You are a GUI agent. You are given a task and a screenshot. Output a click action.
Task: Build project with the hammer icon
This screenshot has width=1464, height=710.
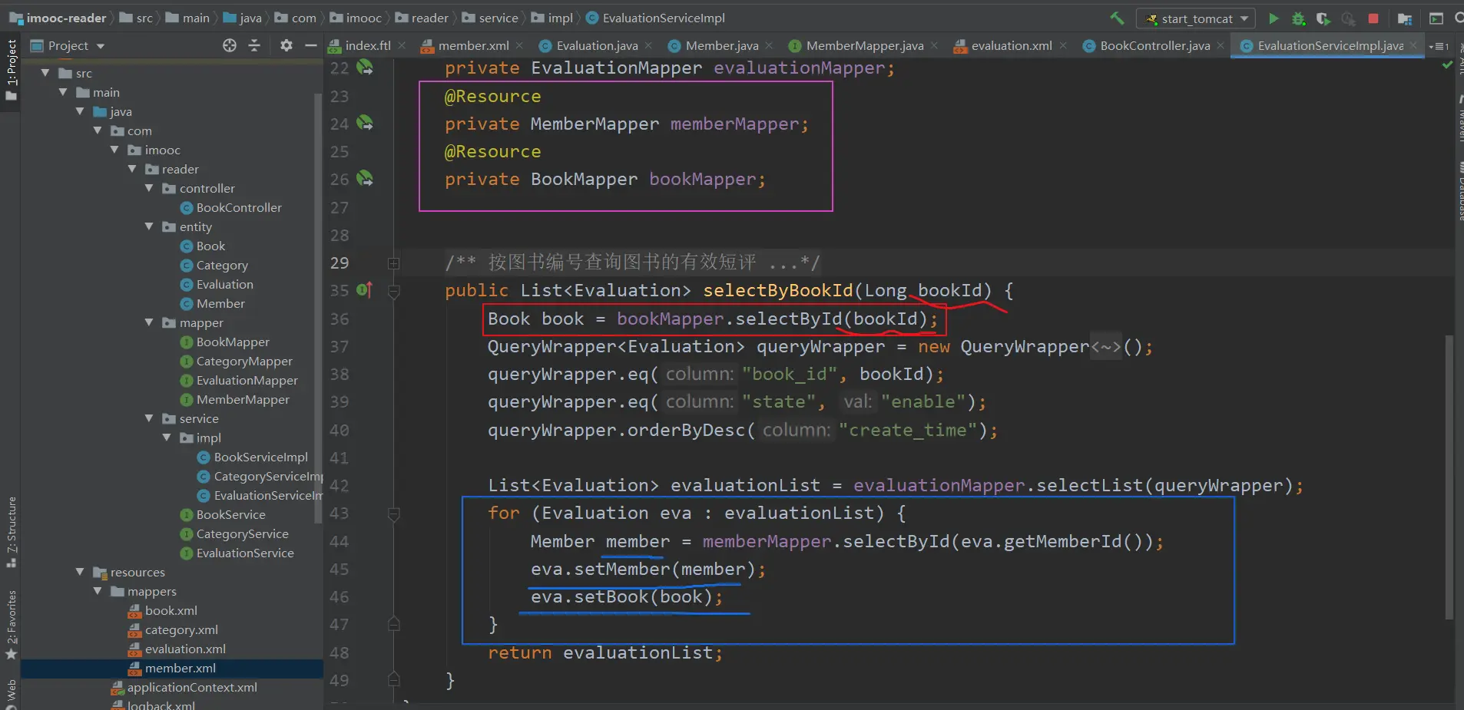[x=1117, y=18]
